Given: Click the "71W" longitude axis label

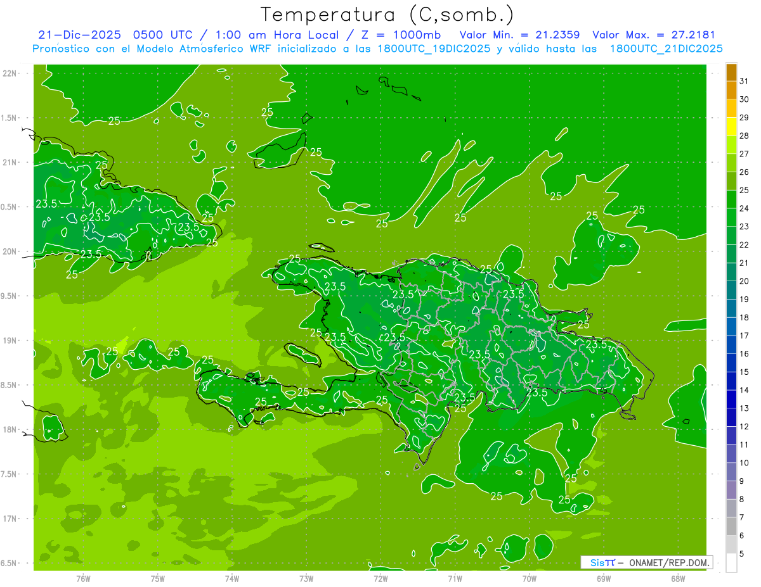Looking at the screenshot, I should [455, 578].
